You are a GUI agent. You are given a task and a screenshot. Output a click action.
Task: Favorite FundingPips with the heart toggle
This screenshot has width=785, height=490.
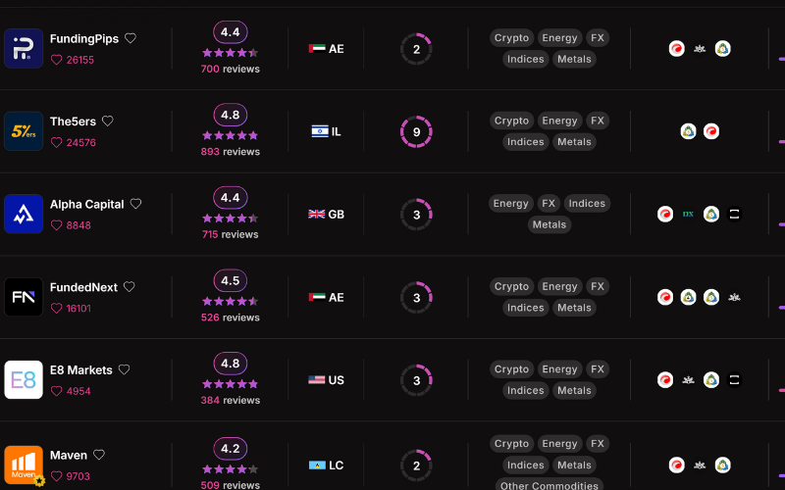coord(131,39)
